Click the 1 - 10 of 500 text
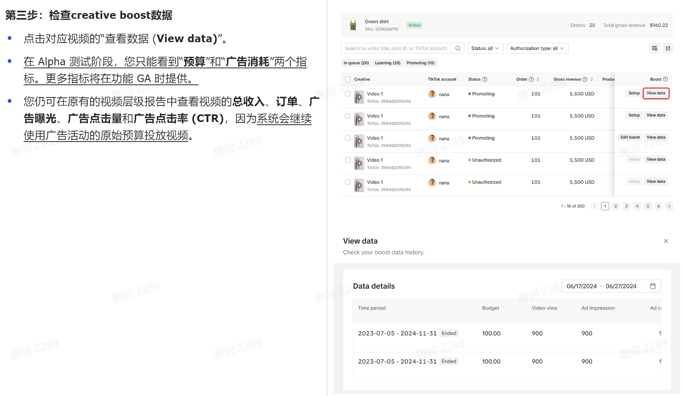Screen dimensions: 684x396 [573, 206]
